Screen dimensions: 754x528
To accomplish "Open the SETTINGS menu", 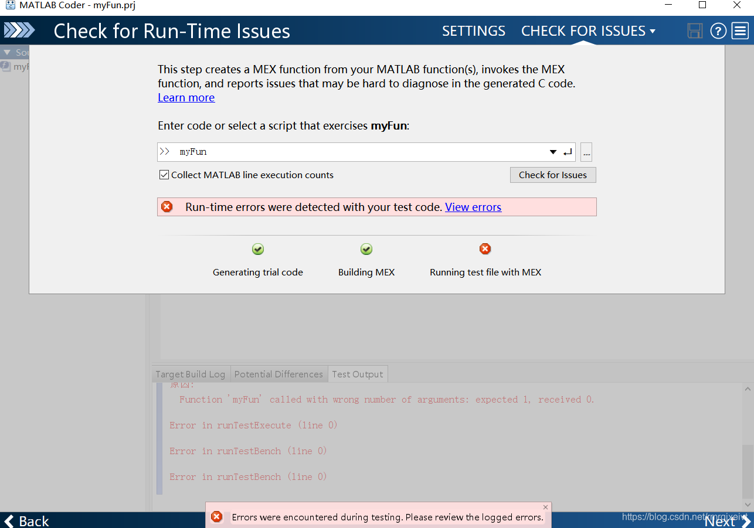I will click(474, 31).
